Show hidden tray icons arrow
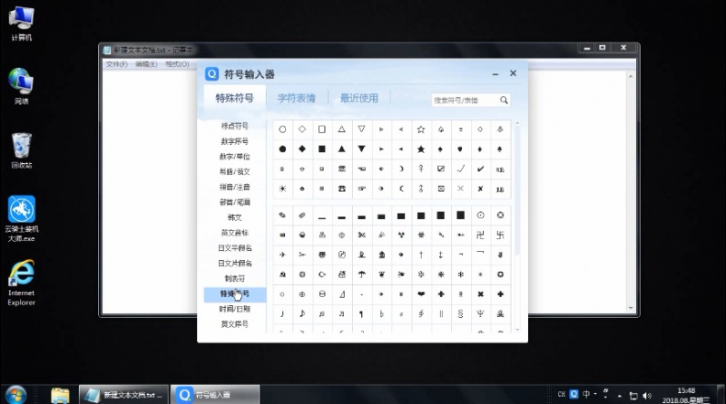 [619, 396]
